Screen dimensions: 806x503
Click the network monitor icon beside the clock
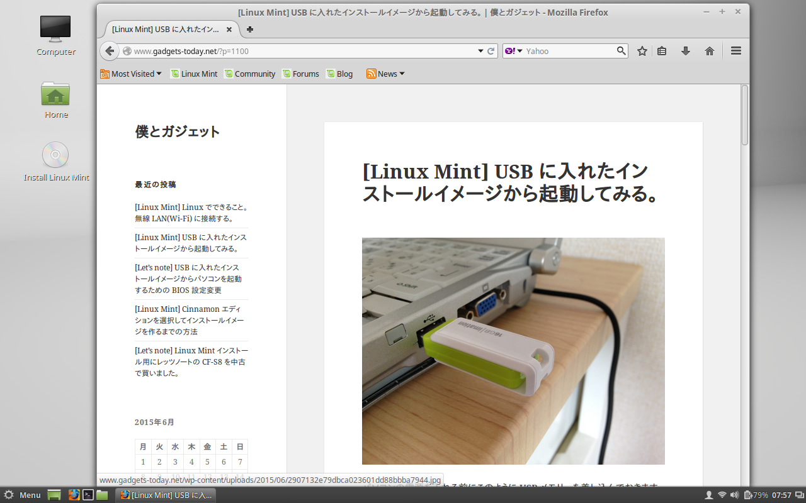(798, 495)
